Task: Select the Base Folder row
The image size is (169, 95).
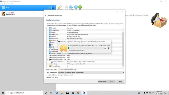Action: click(x=84, y=64)
